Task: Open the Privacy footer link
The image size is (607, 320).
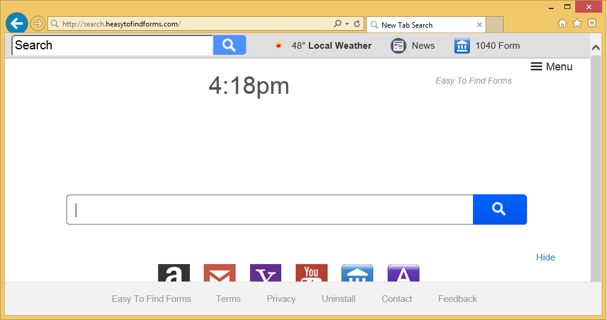Action: tap(281, 299)
